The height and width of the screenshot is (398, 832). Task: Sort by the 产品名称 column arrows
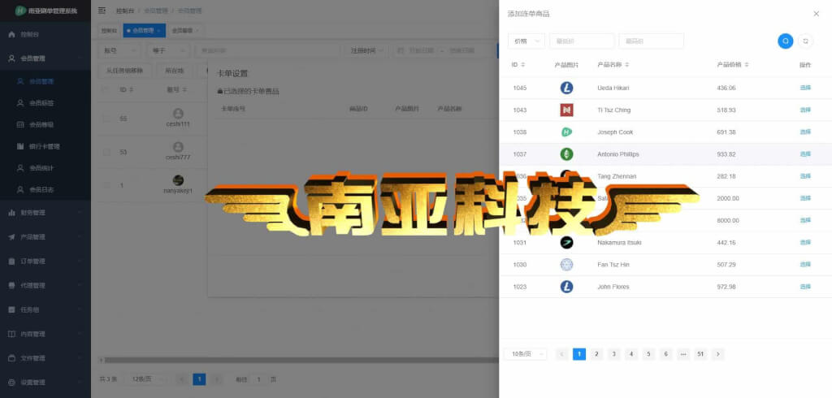point(626,65)
